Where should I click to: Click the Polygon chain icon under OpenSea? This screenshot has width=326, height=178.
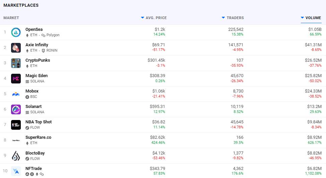[43, 35]
